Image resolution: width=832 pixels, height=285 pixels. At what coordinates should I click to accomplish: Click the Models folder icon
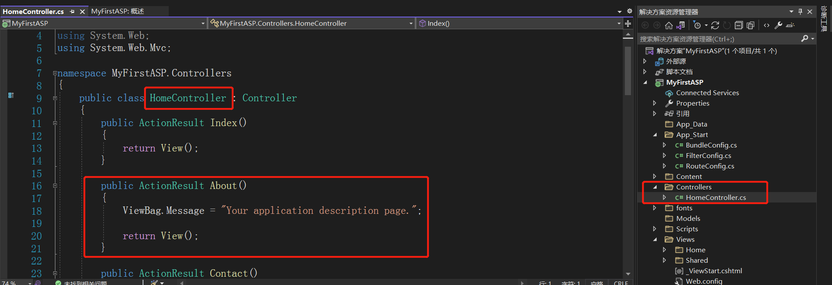click(x=669, y=219)
